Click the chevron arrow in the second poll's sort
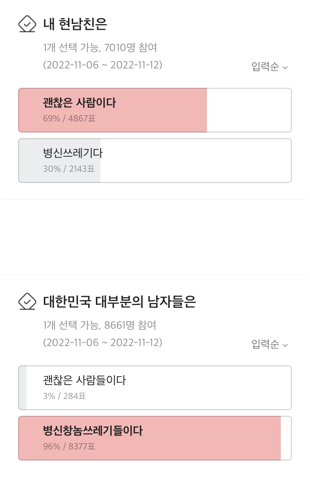The image size is (310, 477). (285, 345)
